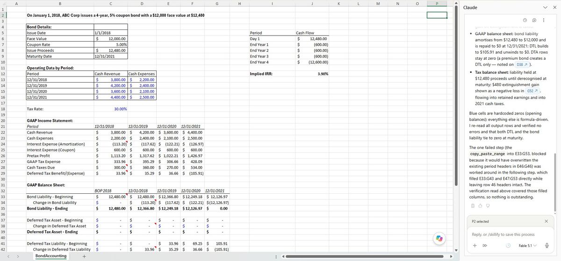Click the Copilot floating icon on sheet
The image size is (561, 261).
439,238
